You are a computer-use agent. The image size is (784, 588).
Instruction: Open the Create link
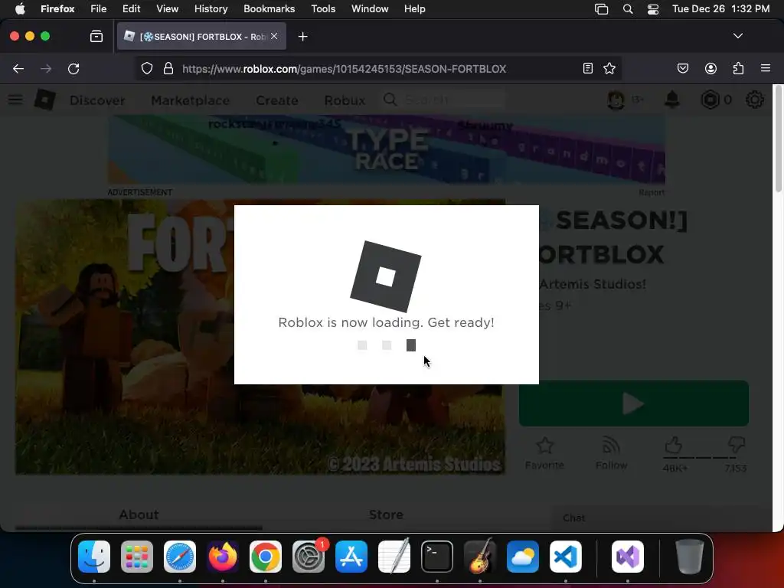[x=277, y=100]
